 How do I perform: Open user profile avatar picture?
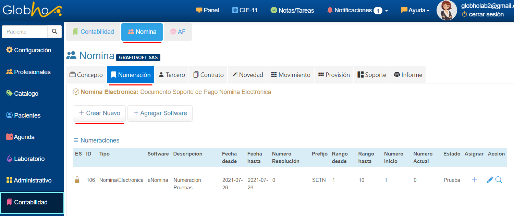(x=446, y=10)
